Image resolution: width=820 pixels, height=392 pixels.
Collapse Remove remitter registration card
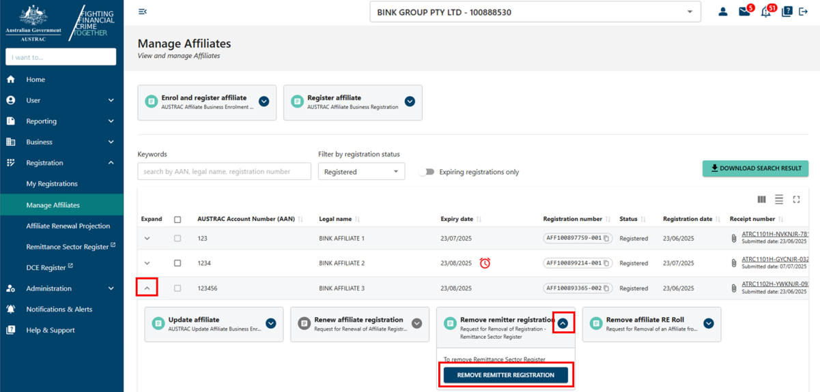563,323
